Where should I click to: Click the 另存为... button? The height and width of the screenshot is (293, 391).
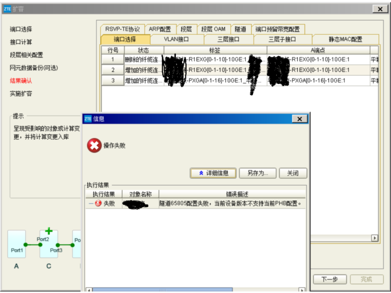pos(258,173)
